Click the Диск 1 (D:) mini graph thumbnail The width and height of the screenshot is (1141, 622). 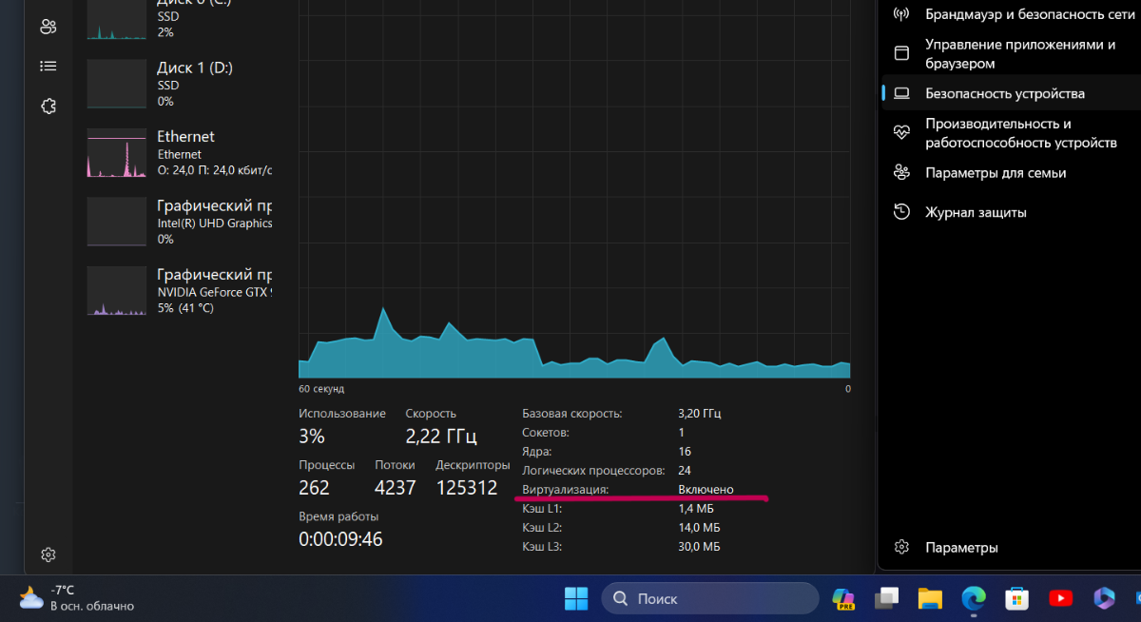(116, 84)
